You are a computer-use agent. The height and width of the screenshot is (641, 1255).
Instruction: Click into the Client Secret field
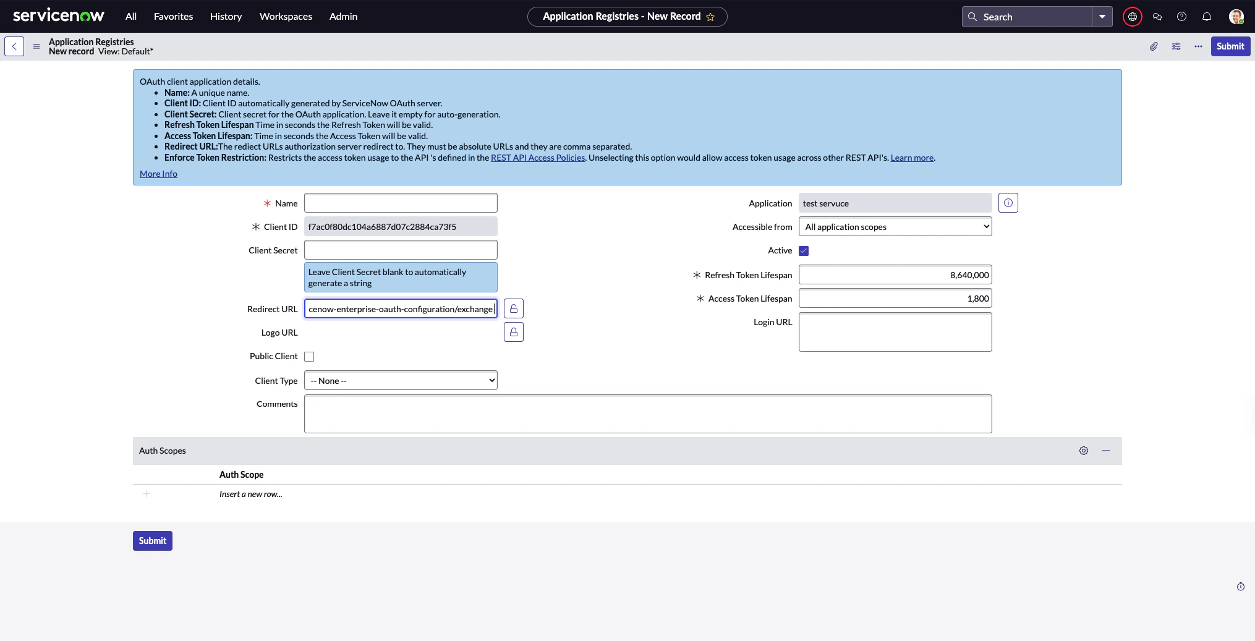coord(401,250)
